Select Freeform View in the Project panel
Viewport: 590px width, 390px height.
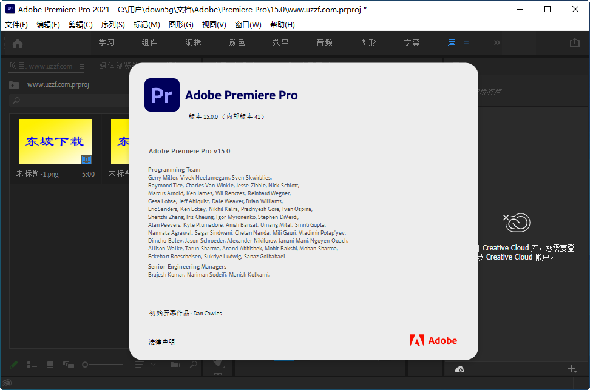[x=69, y=365]
